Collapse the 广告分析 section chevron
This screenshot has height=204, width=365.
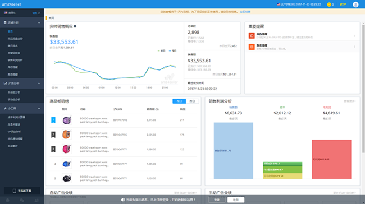[x=39, y=84]
